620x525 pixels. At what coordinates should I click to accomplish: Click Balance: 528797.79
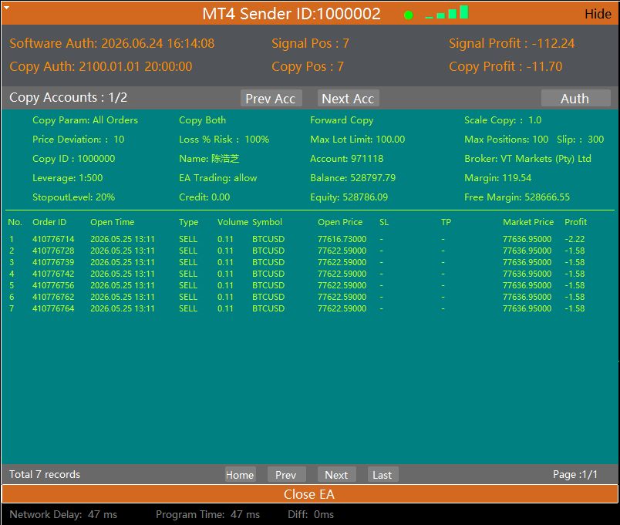coord(352,178)
